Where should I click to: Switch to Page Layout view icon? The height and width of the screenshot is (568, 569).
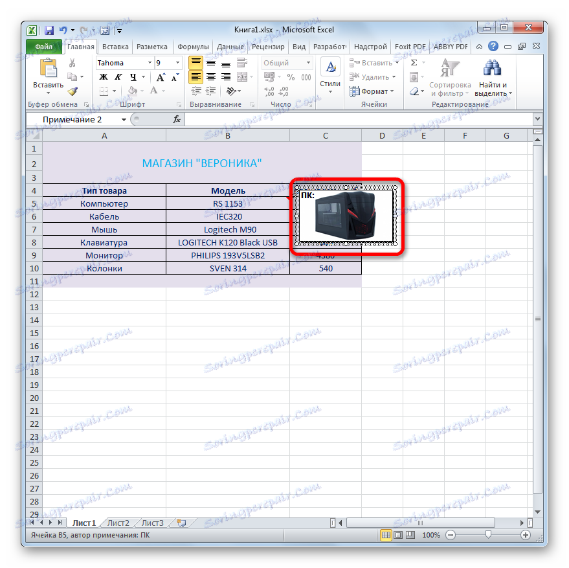[398, 535]
